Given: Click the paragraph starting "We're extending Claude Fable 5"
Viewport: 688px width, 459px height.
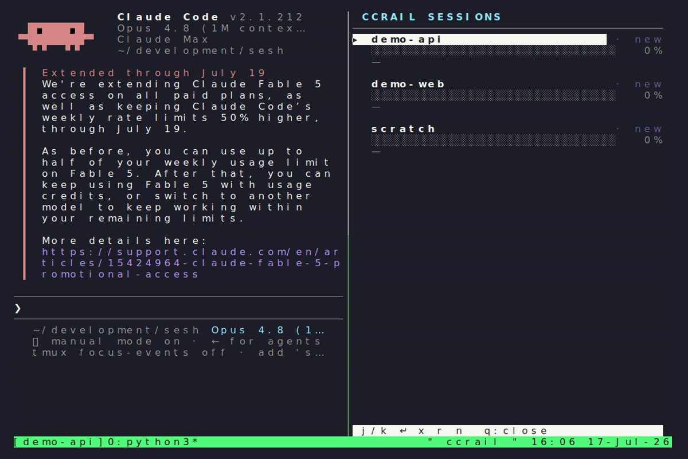Looking at the screenshot, I should 182,107.
